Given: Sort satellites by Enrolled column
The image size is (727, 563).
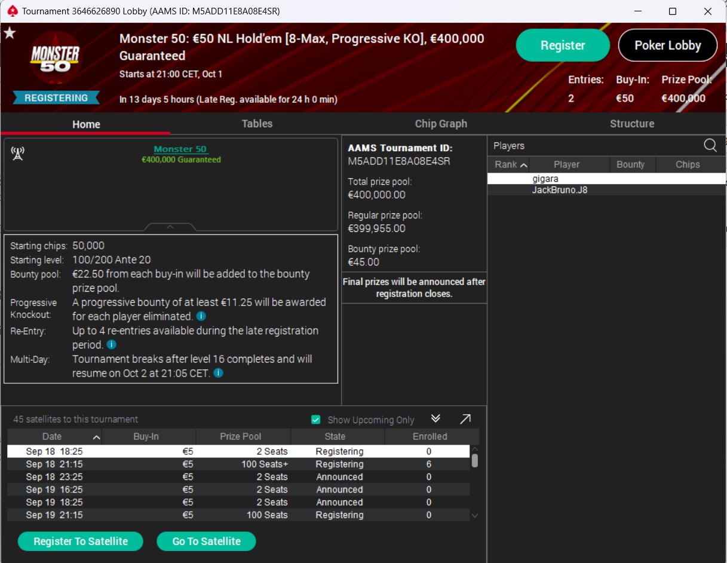Looking at the screenshot, I should coord(432,436).
